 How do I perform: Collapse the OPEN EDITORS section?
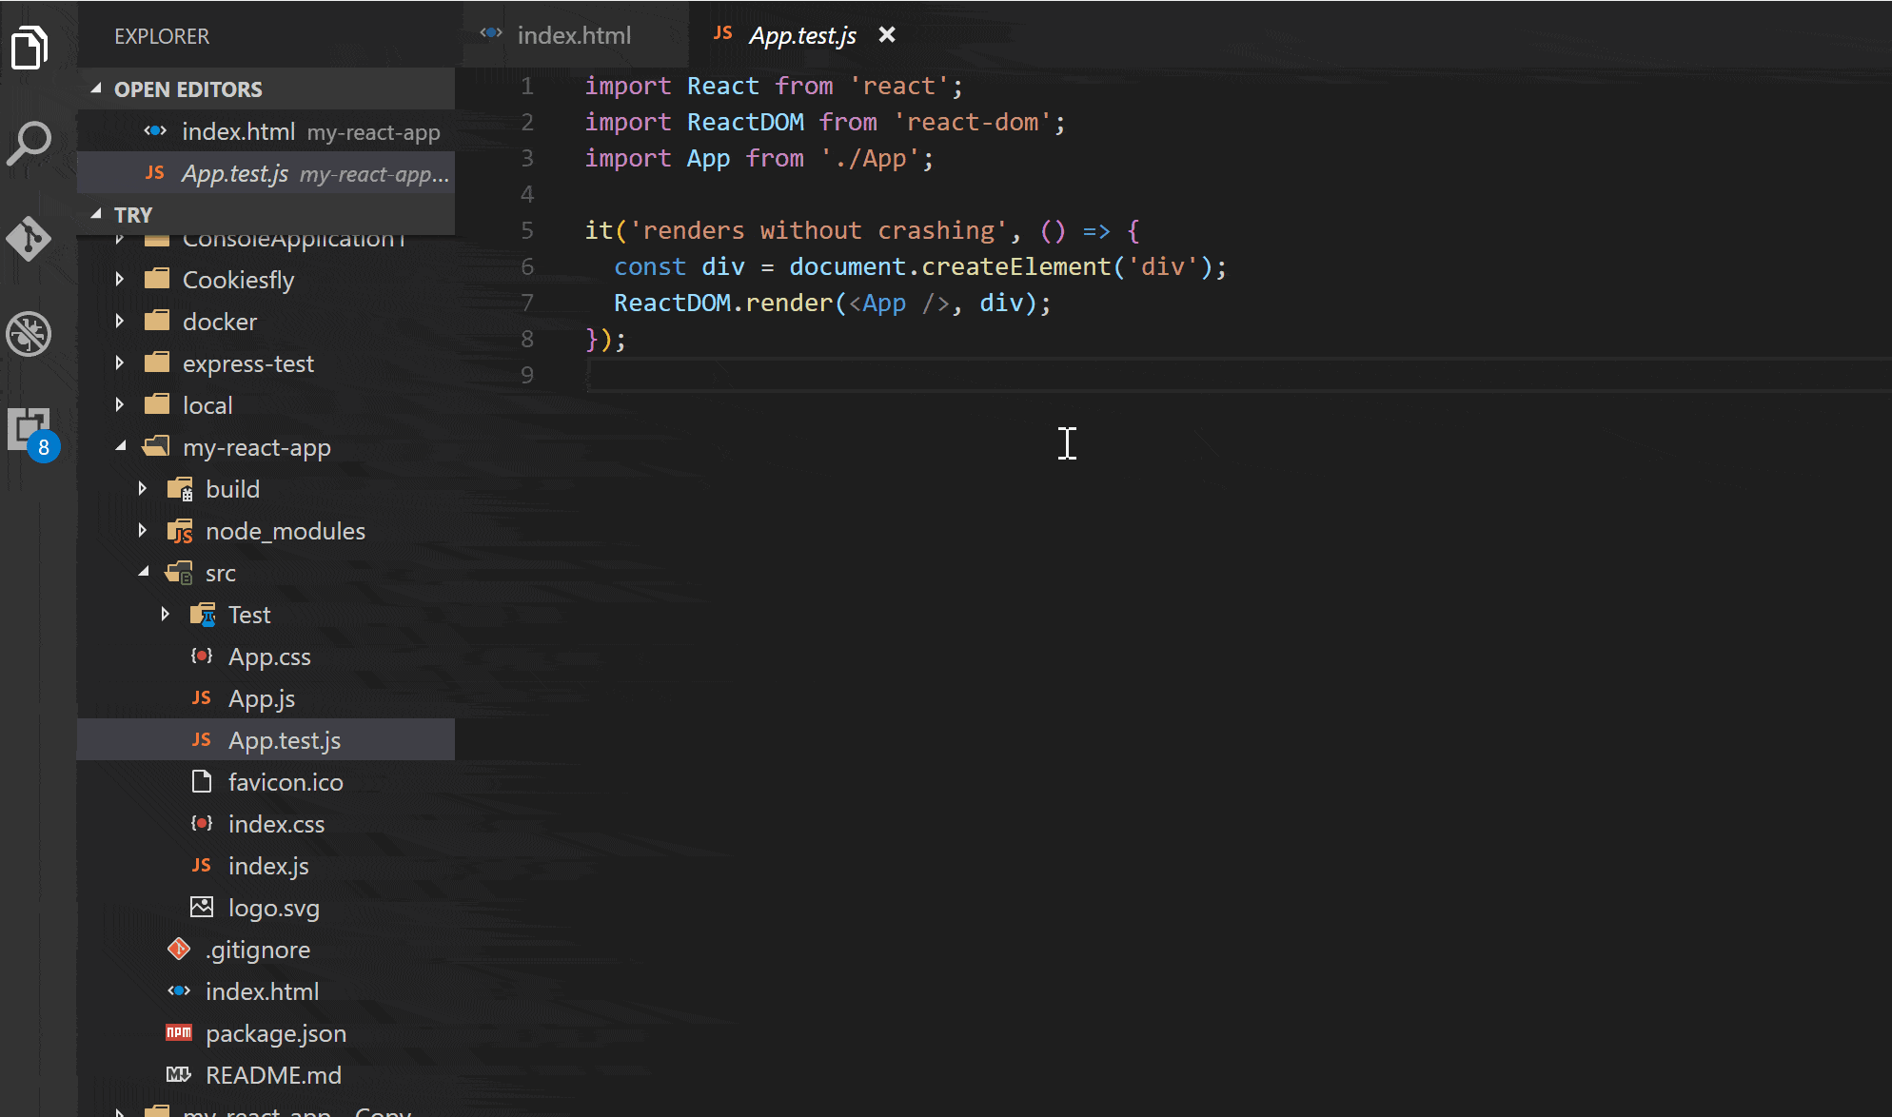click(95, 88)
